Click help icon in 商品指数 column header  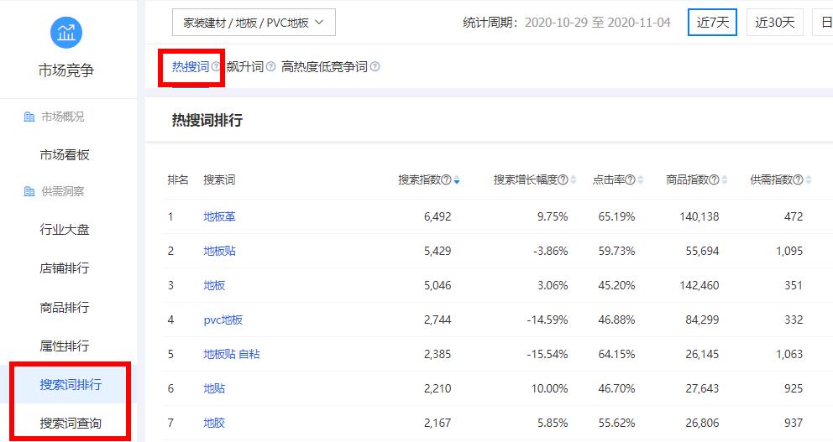714,180
